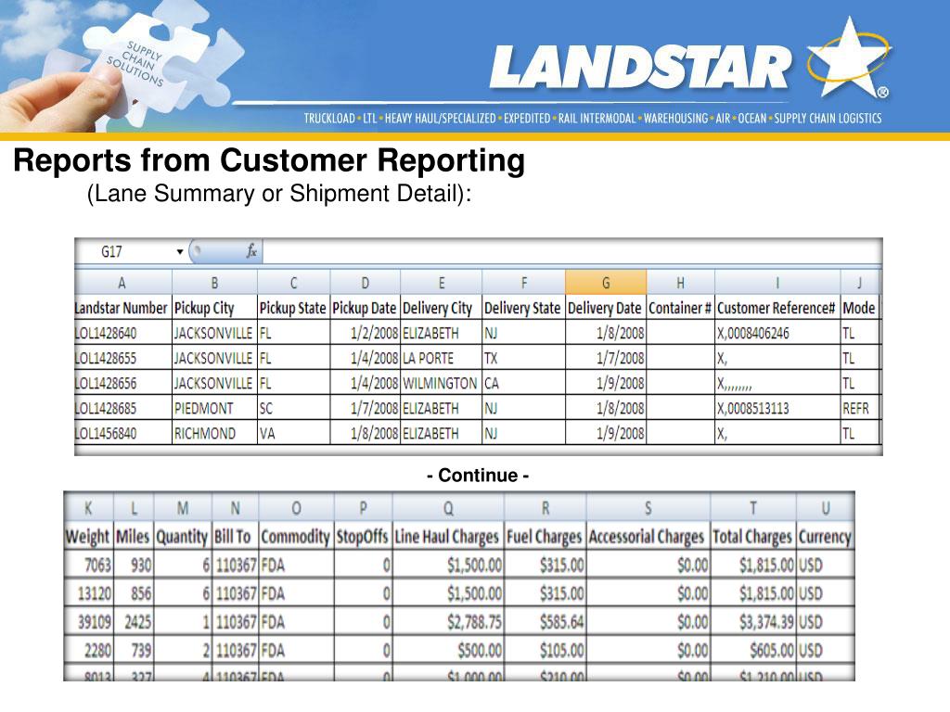Screen dimensions: 950x712
Task: Select the 1/2/2008 pickup date cell
Action: pyautogui.click(x=366, y=333)
